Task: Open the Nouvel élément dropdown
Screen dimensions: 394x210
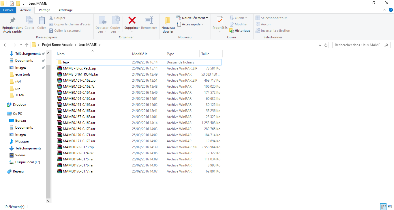Action: point(192,18)
